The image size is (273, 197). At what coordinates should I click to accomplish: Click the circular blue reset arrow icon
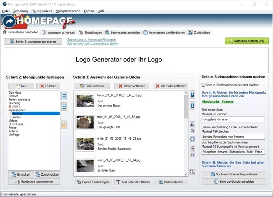(192, 139)
